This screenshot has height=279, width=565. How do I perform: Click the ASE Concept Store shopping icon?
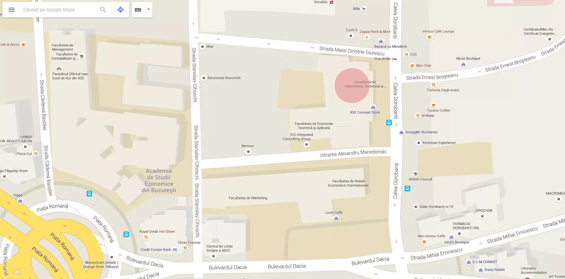373,107
